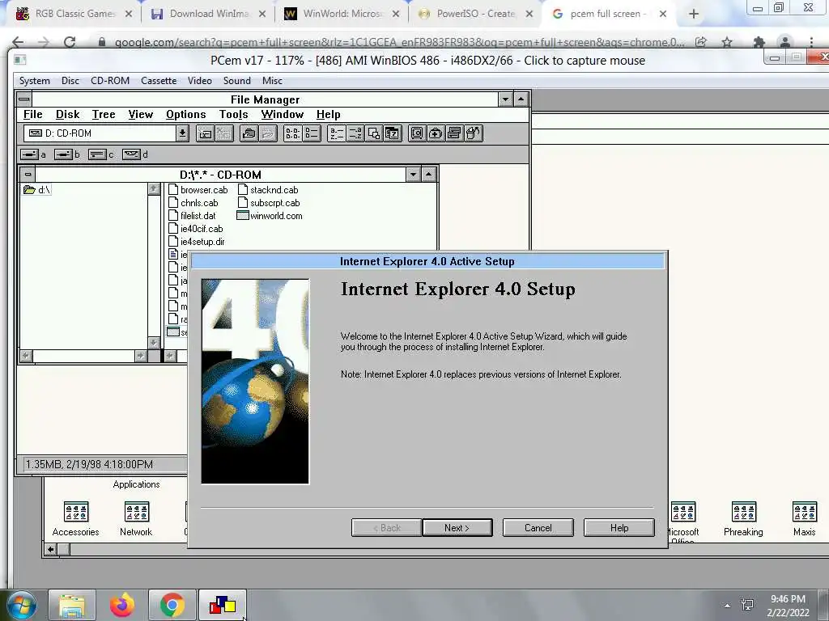The height and width of the screenshot is (621, 829).
Task: Open PCem CD-ROM menu
Action: point(110,81)
